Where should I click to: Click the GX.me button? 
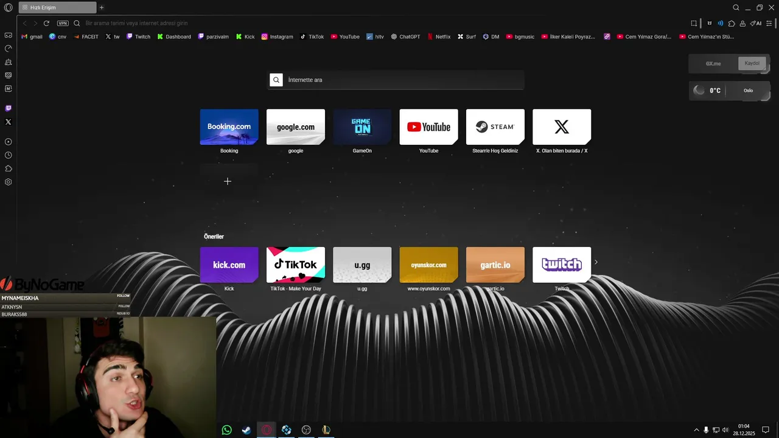[x=713, y=63]
